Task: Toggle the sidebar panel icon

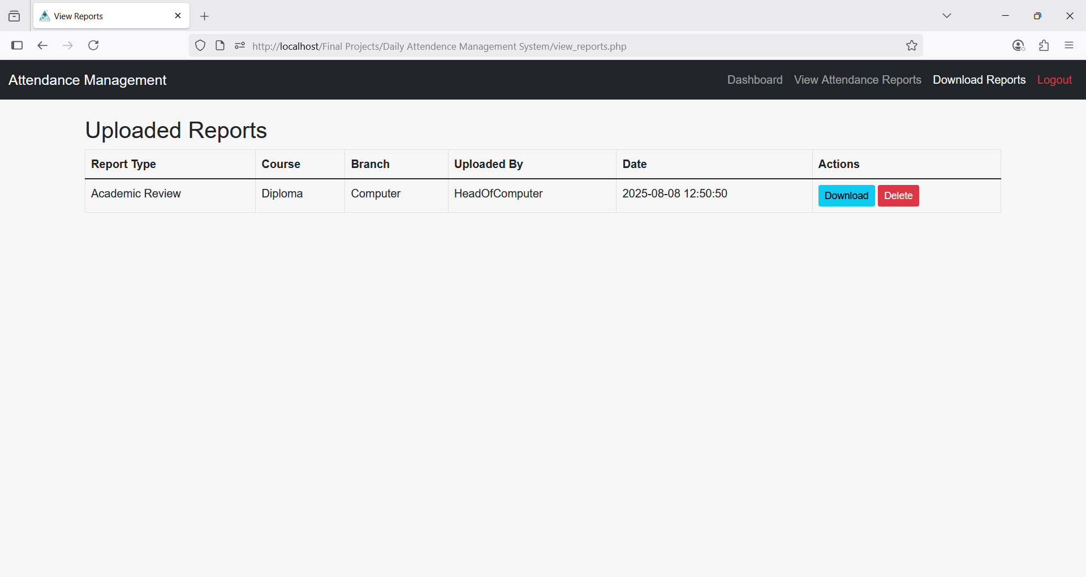Action: [x=17, y=45]
